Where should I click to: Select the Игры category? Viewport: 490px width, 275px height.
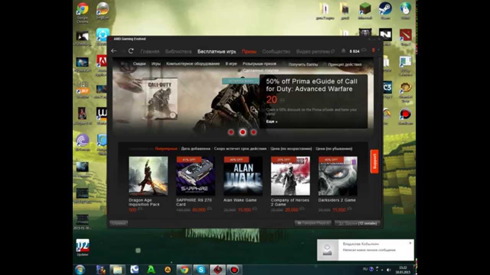coord(156,64)
